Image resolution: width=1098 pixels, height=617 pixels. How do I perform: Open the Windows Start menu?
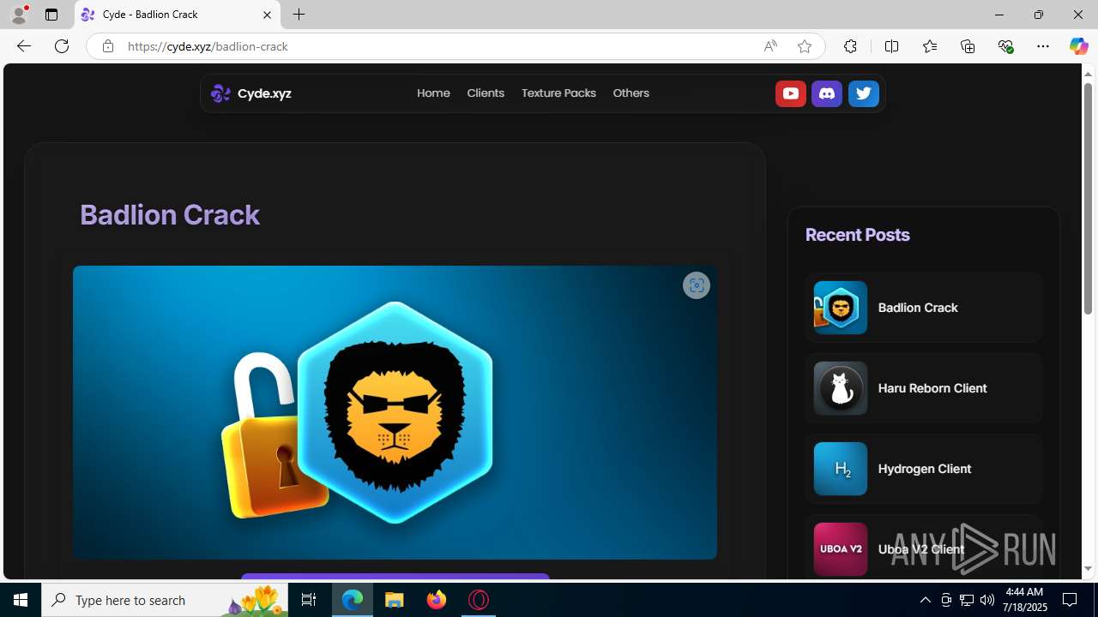pos(21,600)
